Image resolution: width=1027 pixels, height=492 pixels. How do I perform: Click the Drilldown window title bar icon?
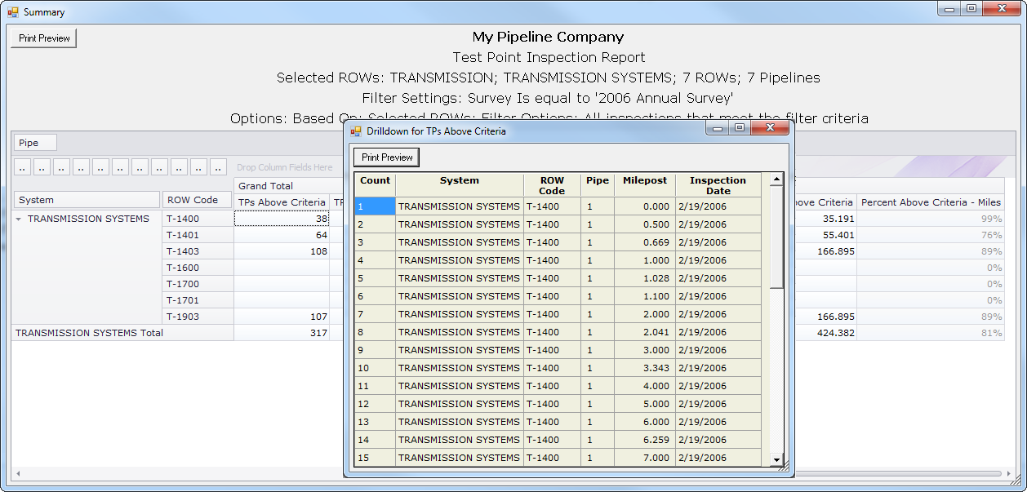tap(356, 131)
